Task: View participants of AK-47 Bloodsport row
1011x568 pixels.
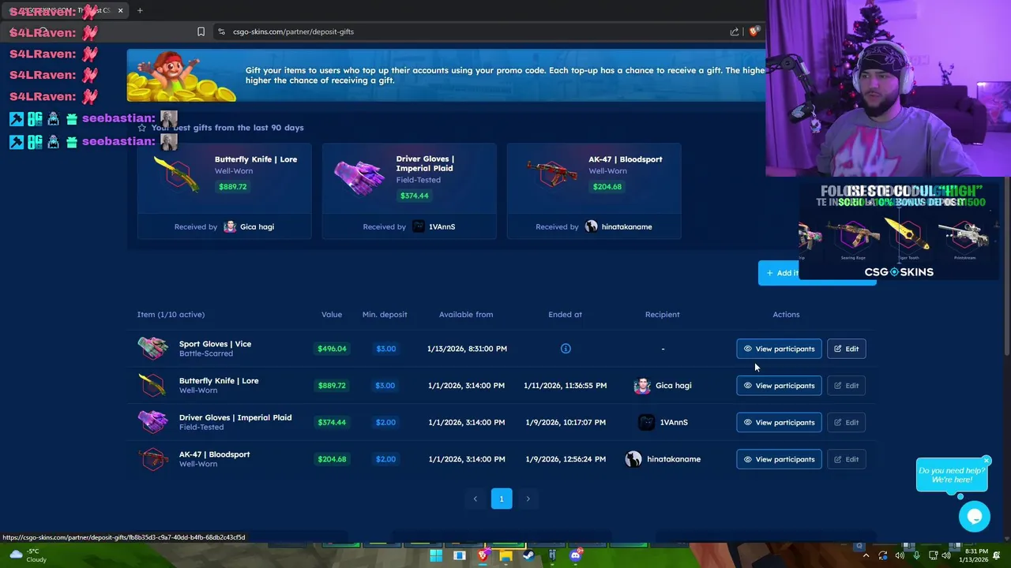Action: tap(779, 459)
